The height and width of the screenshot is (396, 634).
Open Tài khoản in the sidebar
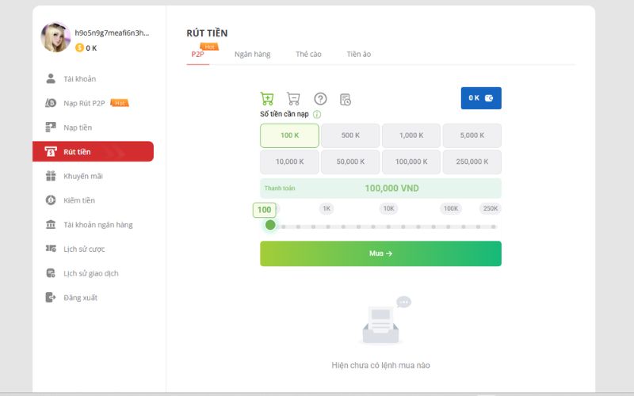coord(80,78)
